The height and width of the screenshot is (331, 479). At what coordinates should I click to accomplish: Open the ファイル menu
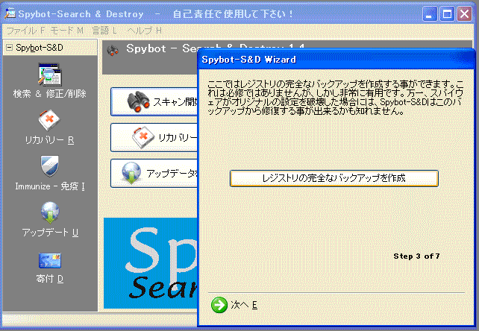coord(25,31)
